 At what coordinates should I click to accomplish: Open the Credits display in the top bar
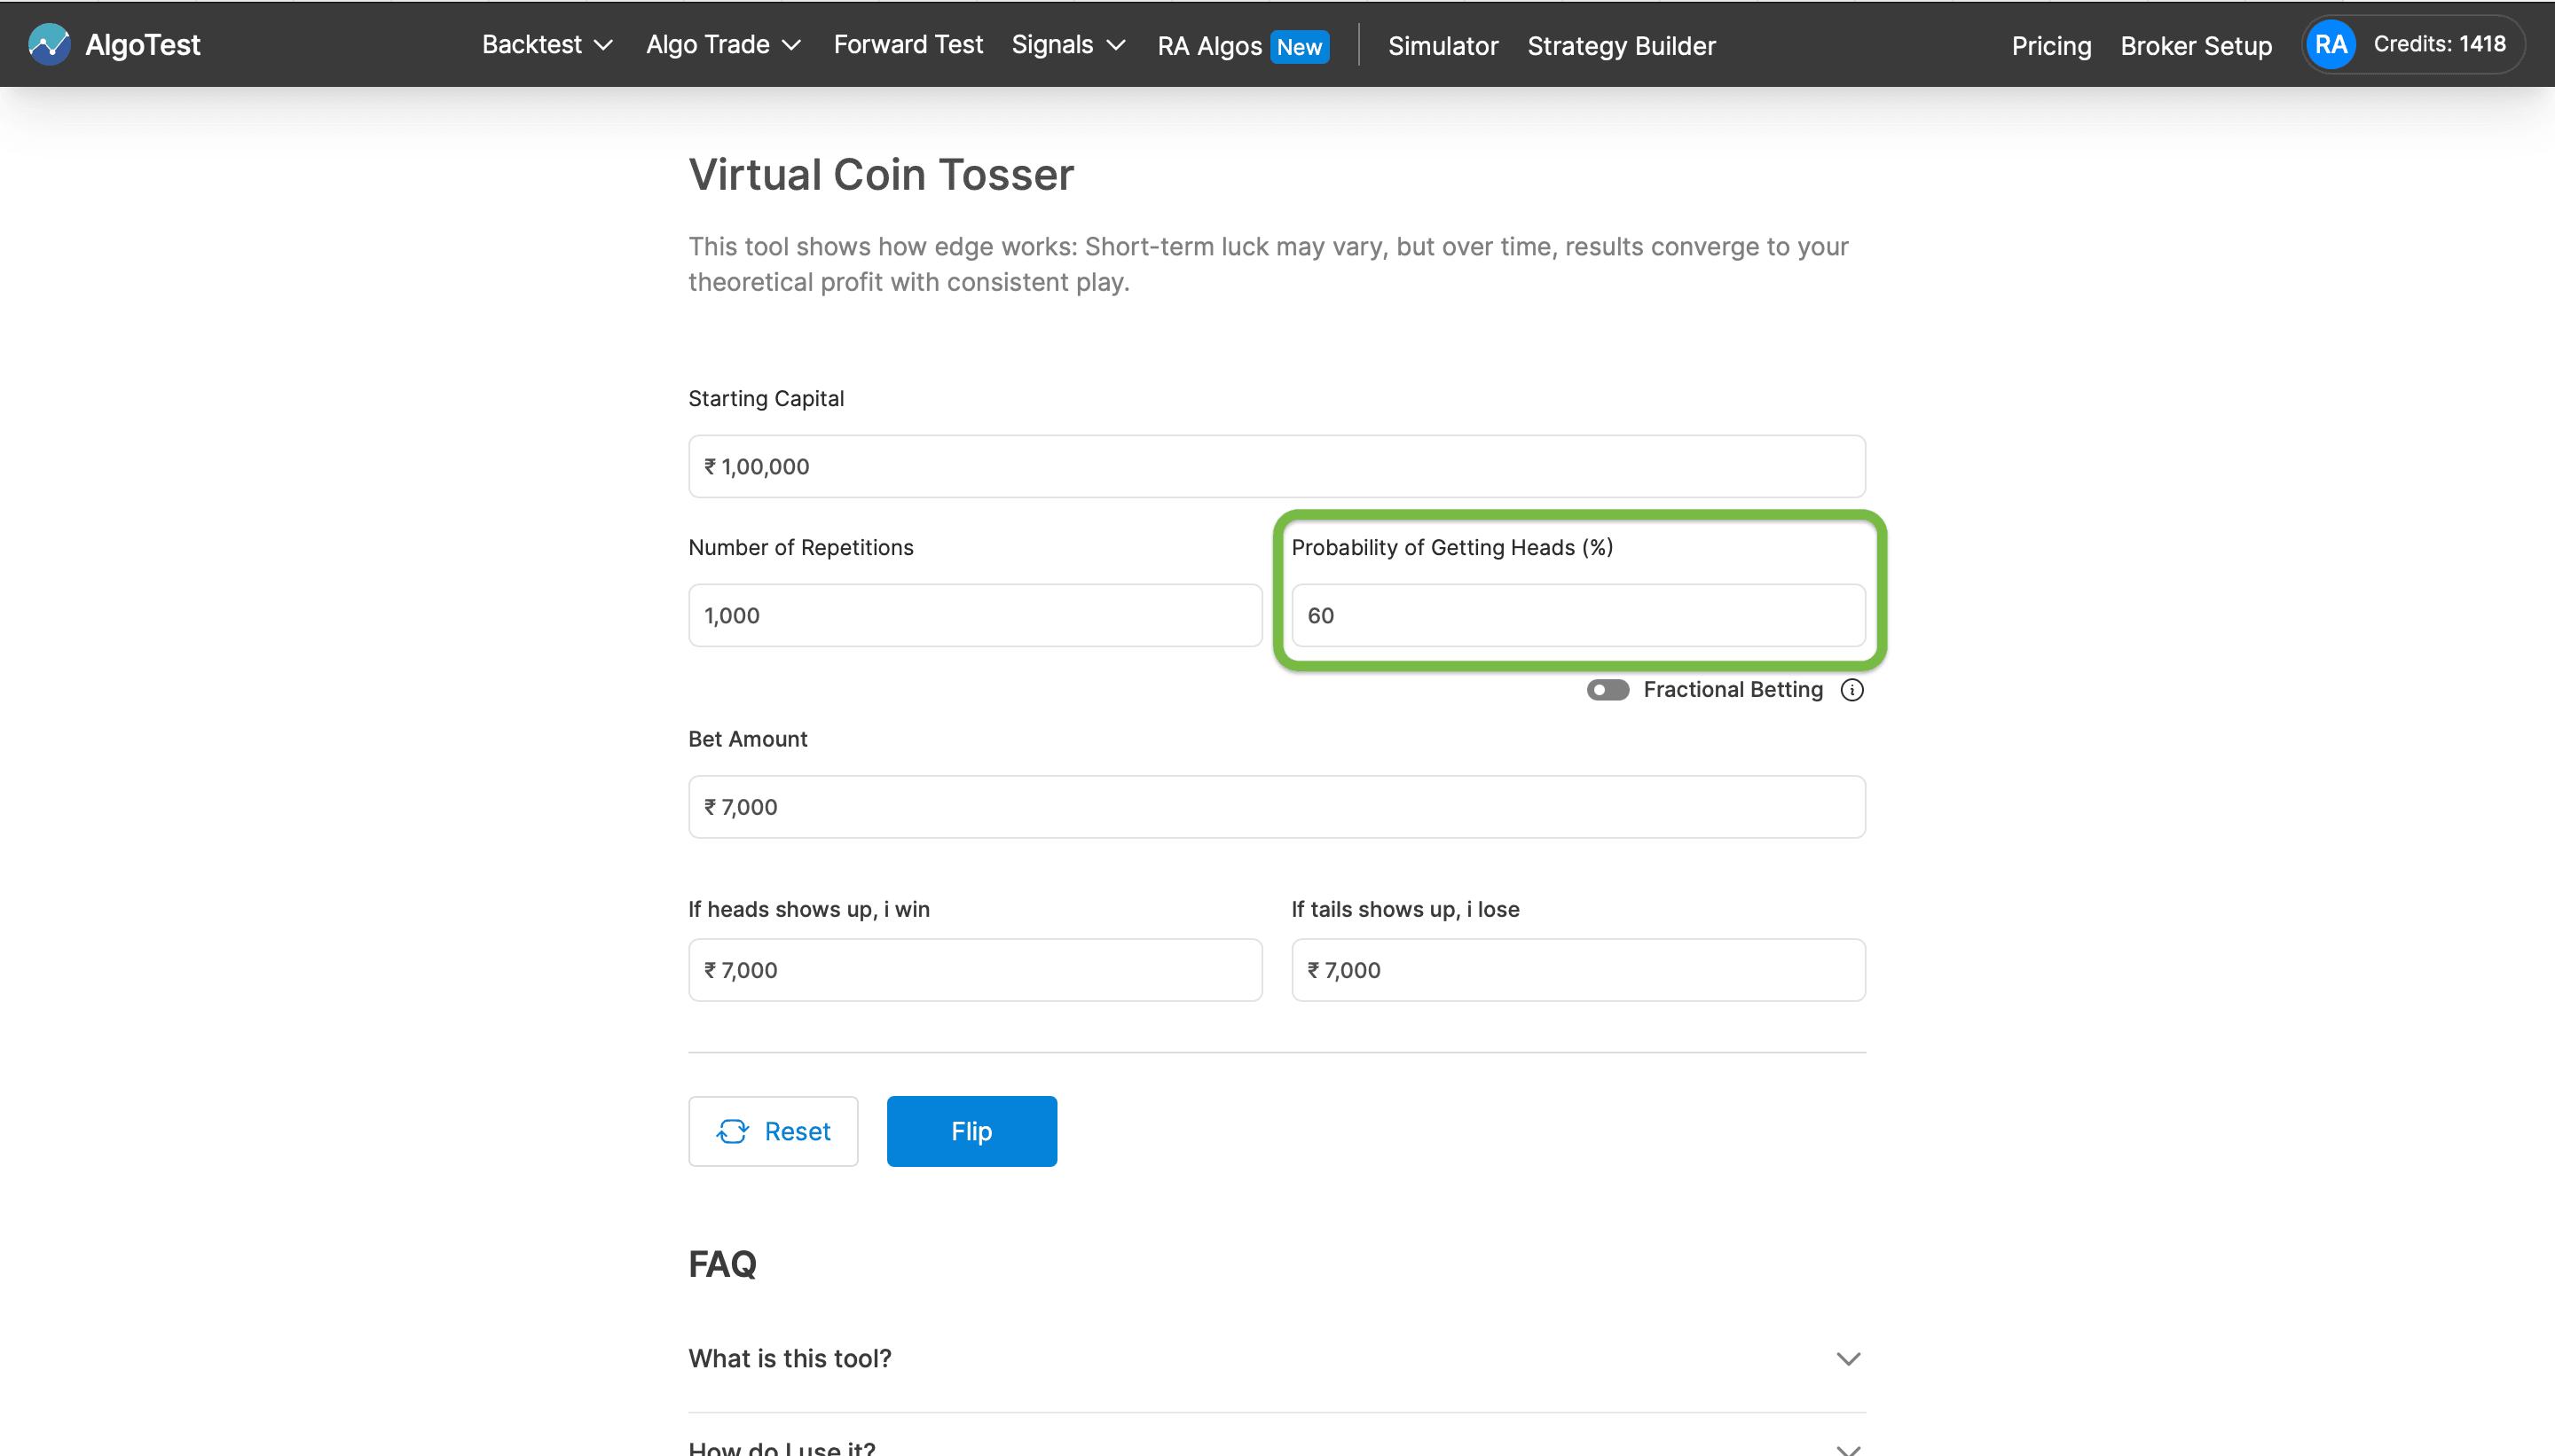pos(2440,44)
